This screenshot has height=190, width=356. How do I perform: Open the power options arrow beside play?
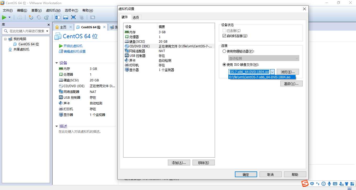10,18
